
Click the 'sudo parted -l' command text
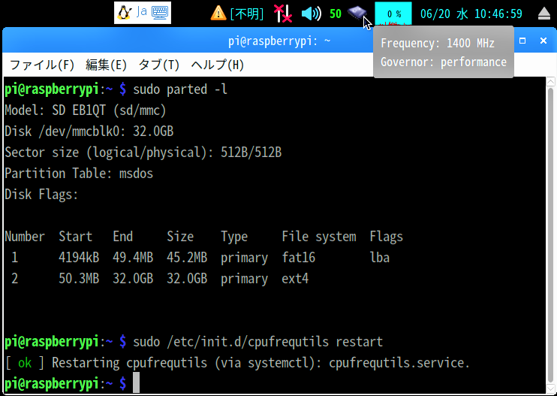[180, 89]
